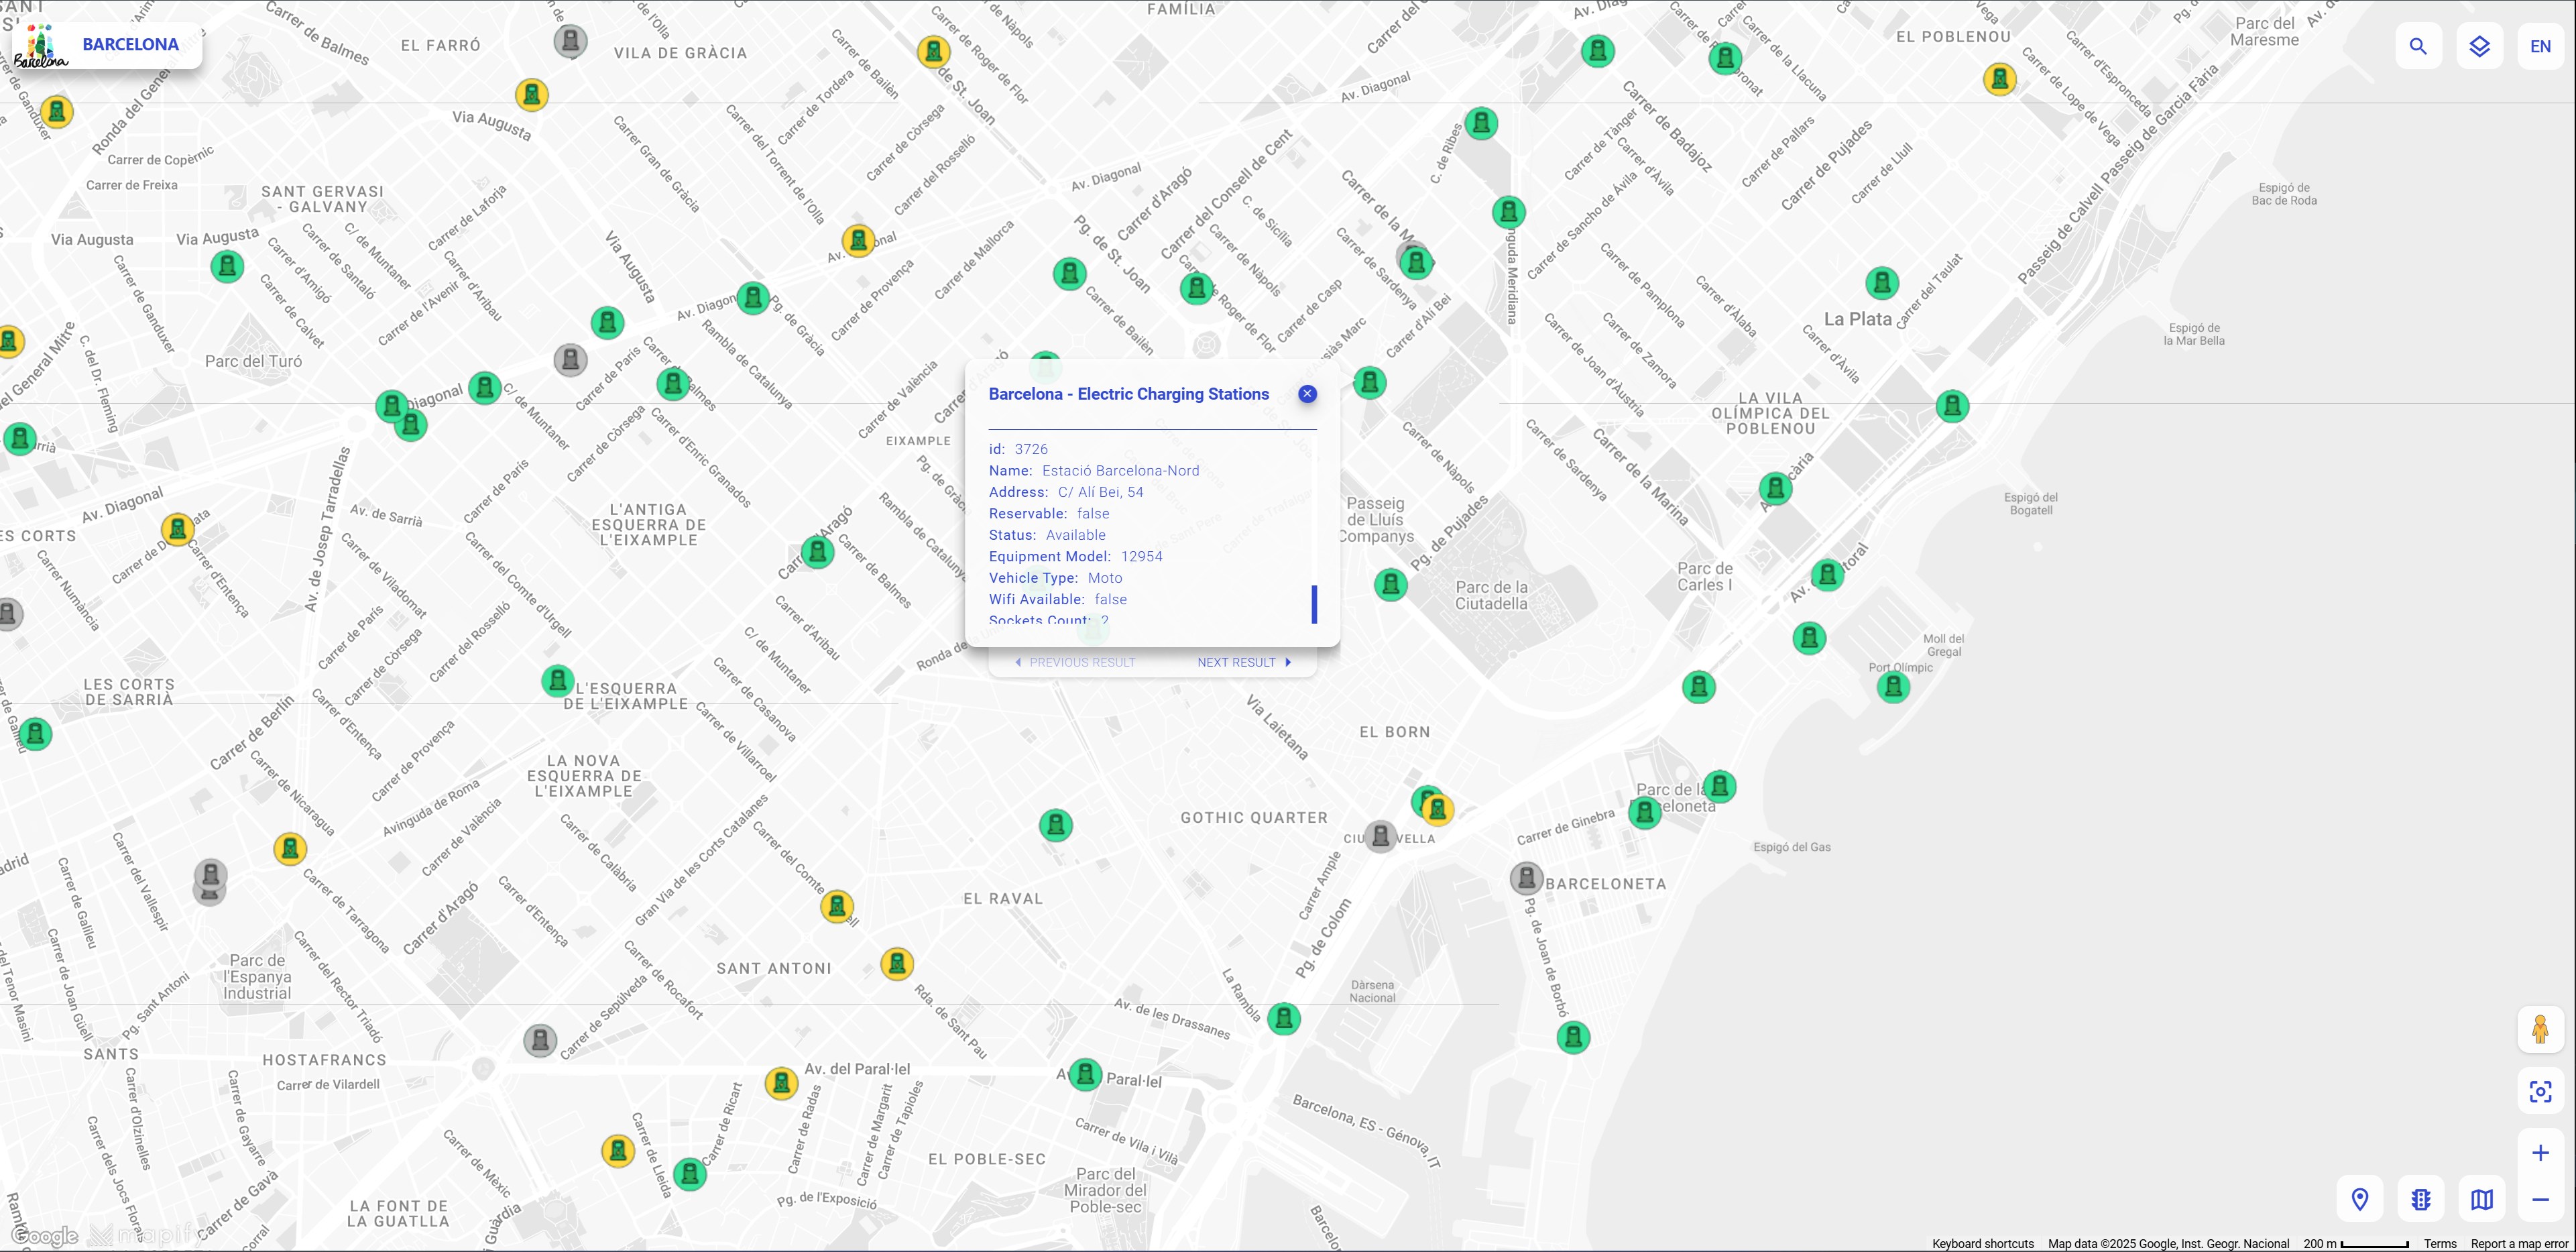
Task: Click Report a map error
Action: click(x=2521, y=1243)
